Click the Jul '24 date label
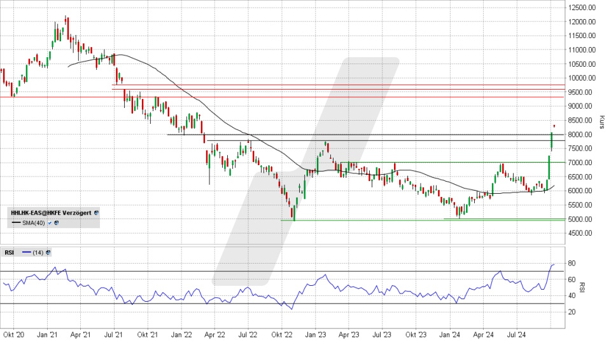The height and width of the screenshot is (343, 611). [516, 335]
